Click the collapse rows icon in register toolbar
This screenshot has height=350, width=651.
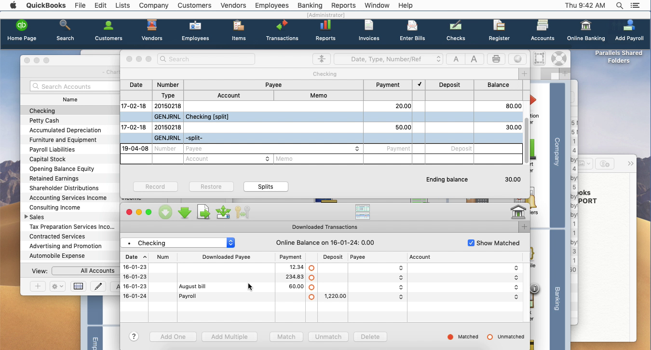pos(322,59)
